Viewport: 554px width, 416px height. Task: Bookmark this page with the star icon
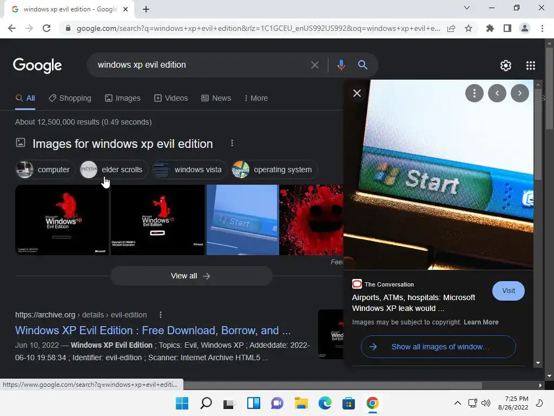[x=469, y=28]
